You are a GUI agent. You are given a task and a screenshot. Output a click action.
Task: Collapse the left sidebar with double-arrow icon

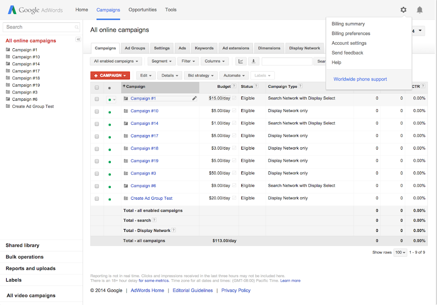coord(78,39)
